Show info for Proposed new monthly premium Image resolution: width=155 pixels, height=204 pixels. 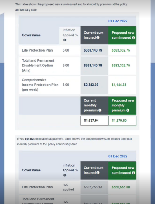(x=128, y=110)
